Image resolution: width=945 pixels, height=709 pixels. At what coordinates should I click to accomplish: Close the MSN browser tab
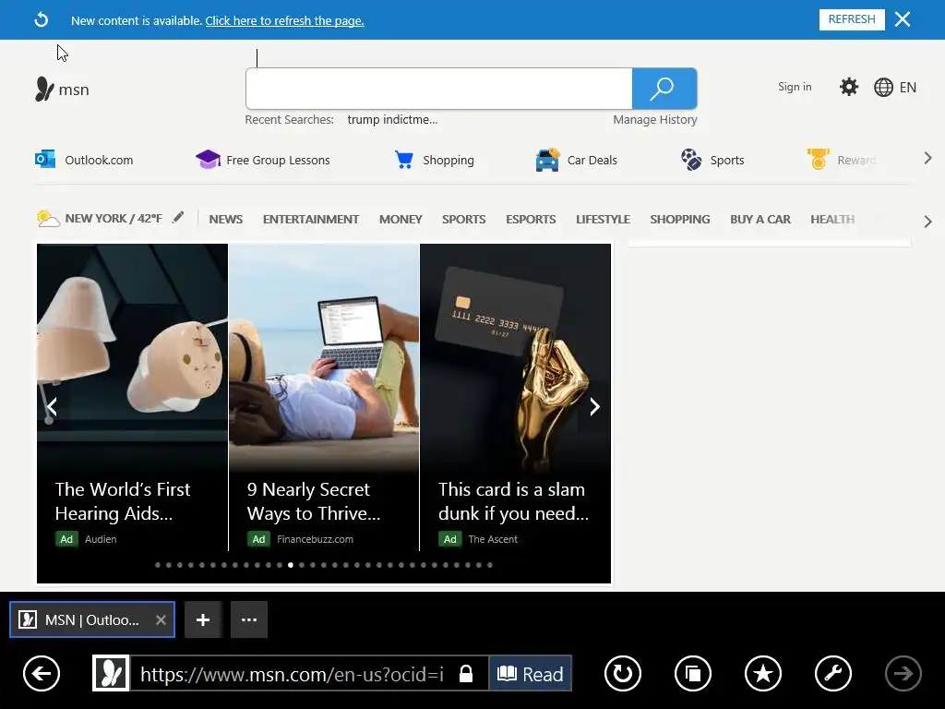[x=161, y=619]
